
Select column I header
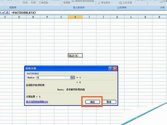[89, 17]
